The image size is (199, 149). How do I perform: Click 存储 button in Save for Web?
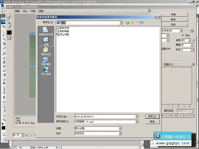(173, 14)
